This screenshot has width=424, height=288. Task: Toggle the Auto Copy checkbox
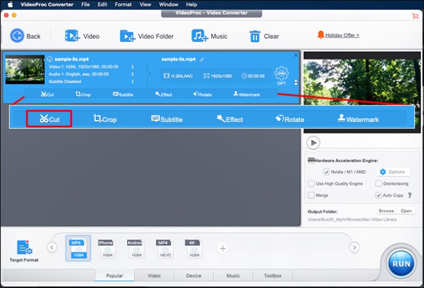pos(379,195)
